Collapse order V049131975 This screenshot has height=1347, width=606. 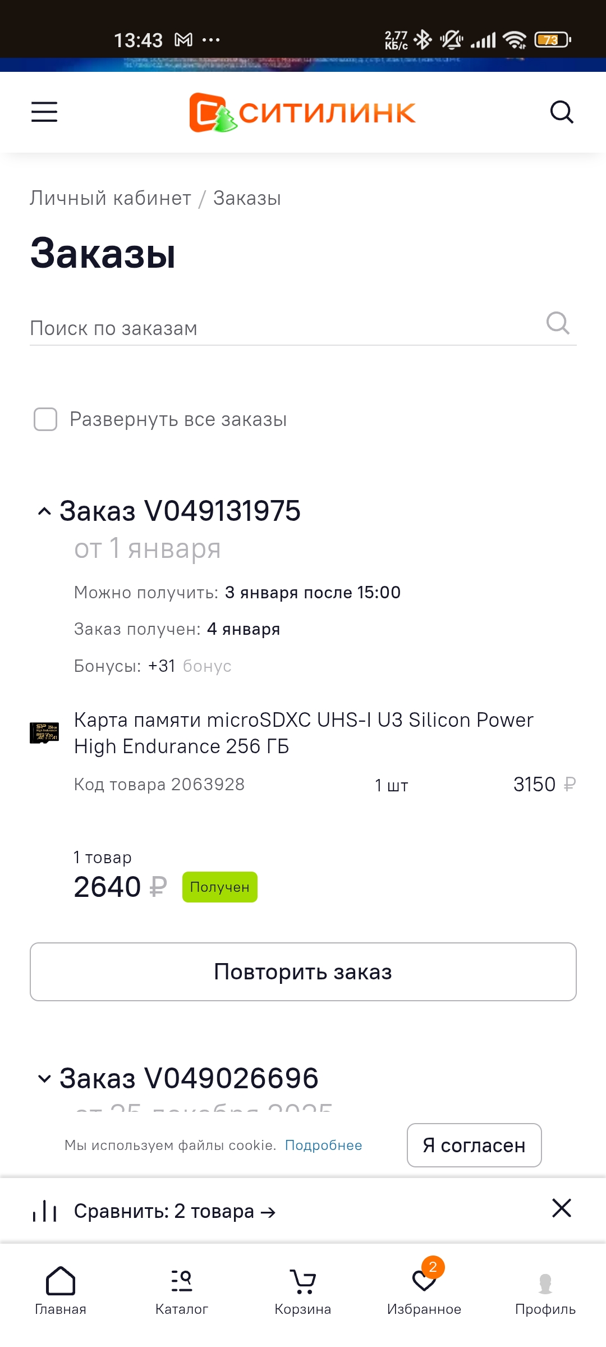44,511
